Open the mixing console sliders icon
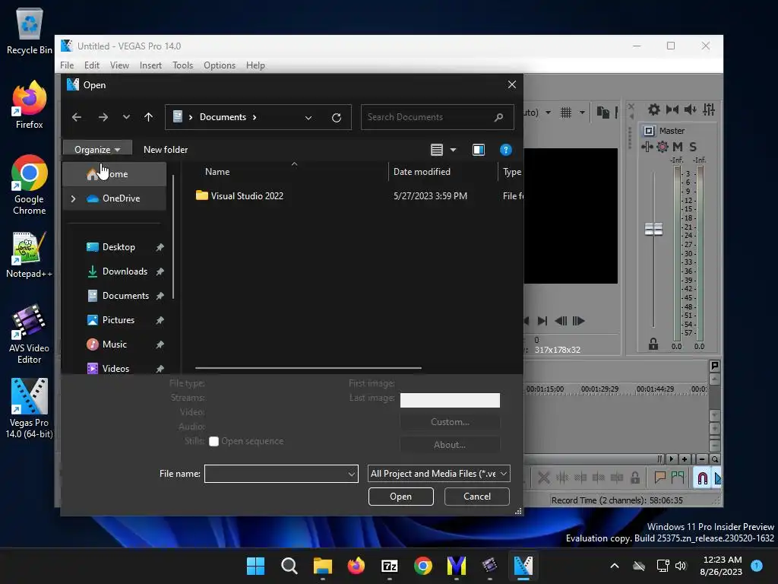This screenshot has height=584, width=778. (709, 109)
